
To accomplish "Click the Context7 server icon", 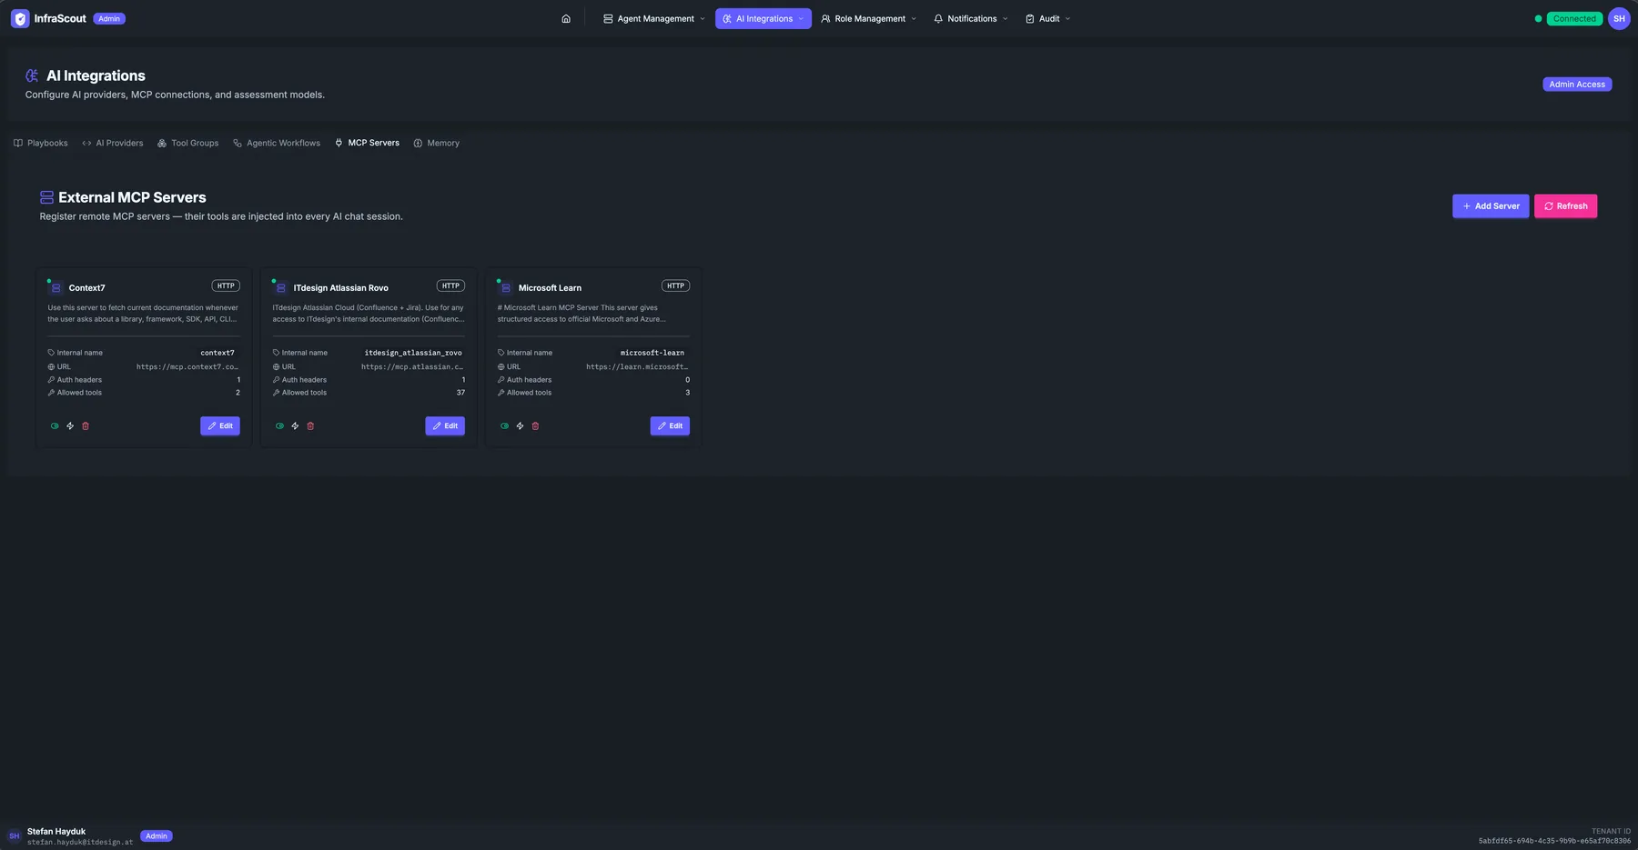I will point(56,288).
